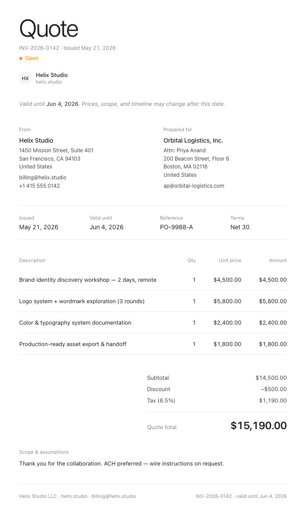Click the Logo system wordmark exploration row
Screen dimensions: 306x518
[153, 301]
